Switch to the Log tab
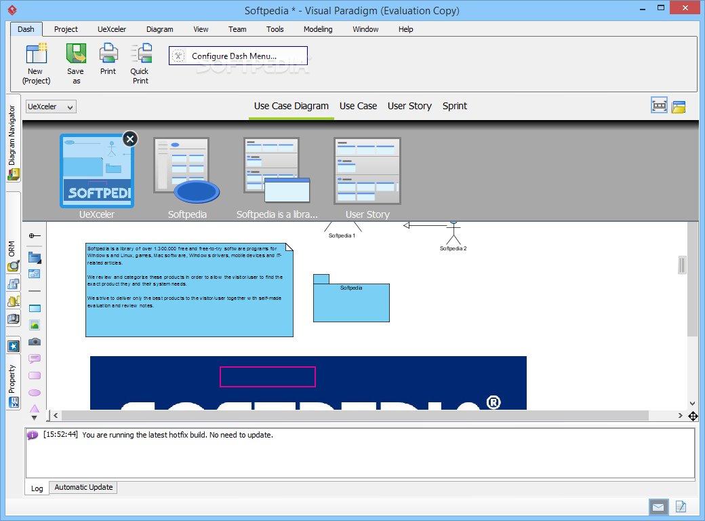The width and height of the screenshot is (705, 521). coord(37,488)
